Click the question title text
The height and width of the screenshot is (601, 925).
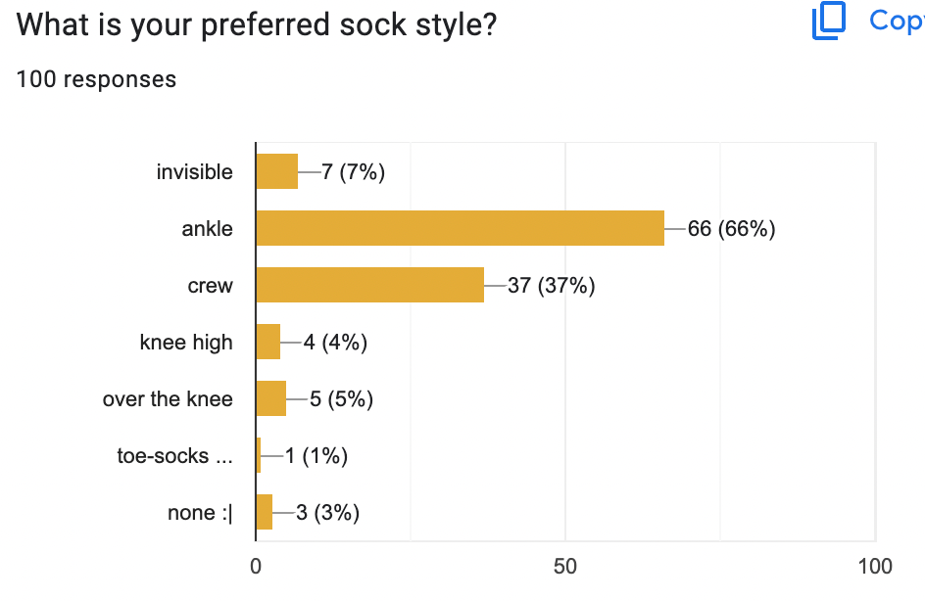[x=257, y=24]
